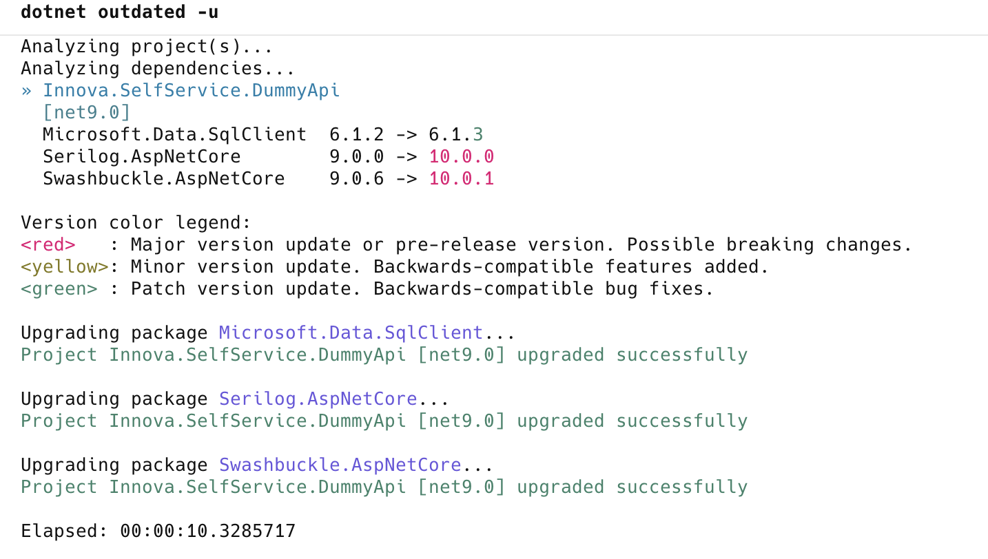This screenshot has width=988, height=559.
Task: Select the Microsoft.Data.SqlClient package name
Action: pyautogui.click(x=174, y=134)
